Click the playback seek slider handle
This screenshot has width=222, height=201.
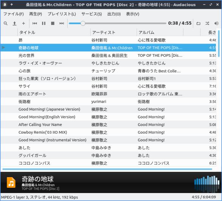(83, 23)
